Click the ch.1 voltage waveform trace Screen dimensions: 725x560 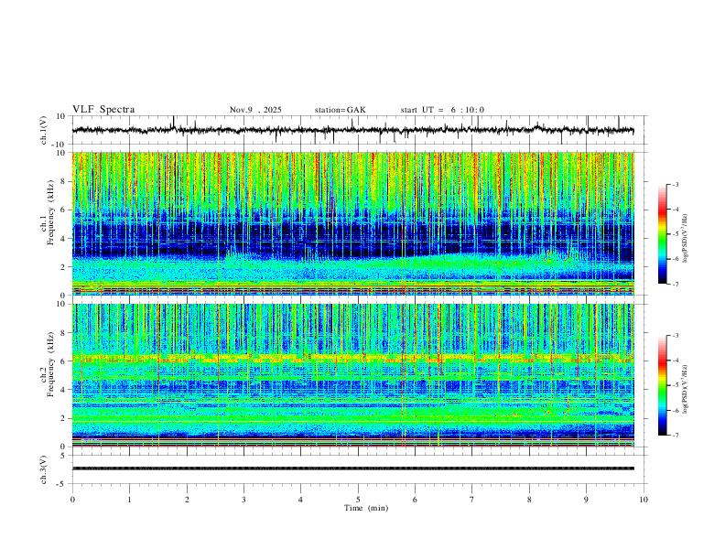[352, 130]
